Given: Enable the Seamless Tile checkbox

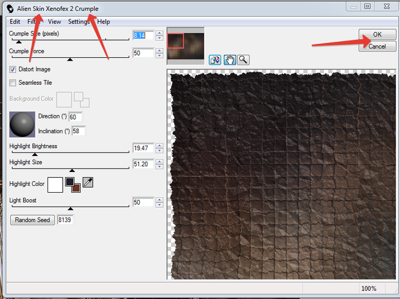Looking at the screenshot, I should tap(13, 83).
